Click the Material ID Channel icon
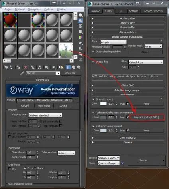 pyautogui.click(x=54, y=67)
